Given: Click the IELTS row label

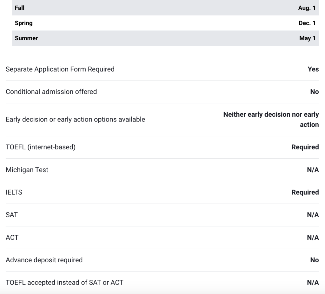Looking at the screenshot, I should coord(14,192).
